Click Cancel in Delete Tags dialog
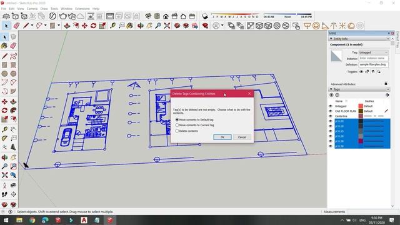Screen dimensions: 400x225 [x=242, y=137]
